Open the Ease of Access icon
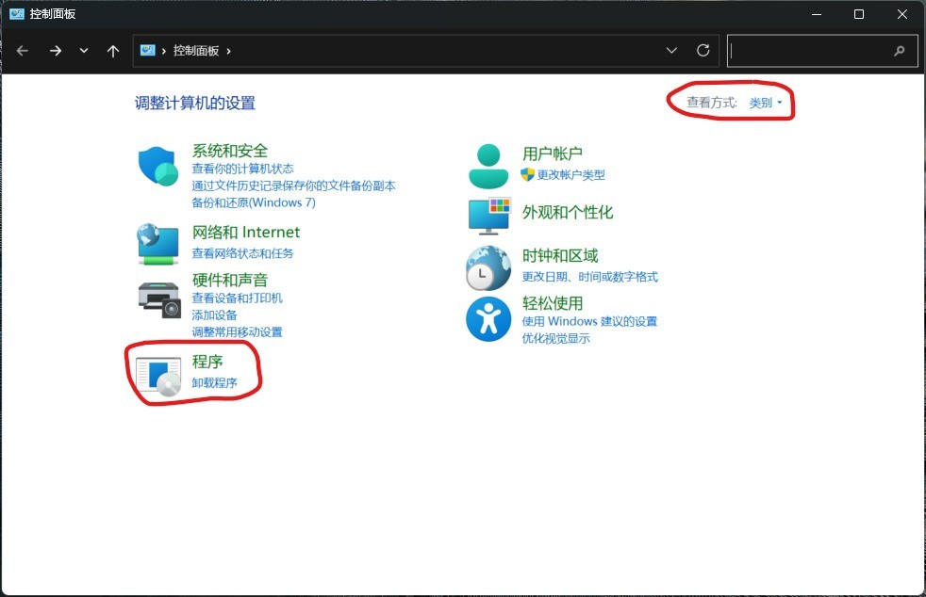The height and width of the screenshot is (597, 926). 488,320
